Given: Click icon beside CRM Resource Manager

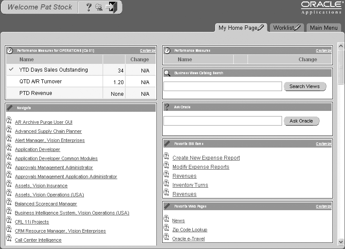Looking at the screenshot, I should (x=9, y=229).
